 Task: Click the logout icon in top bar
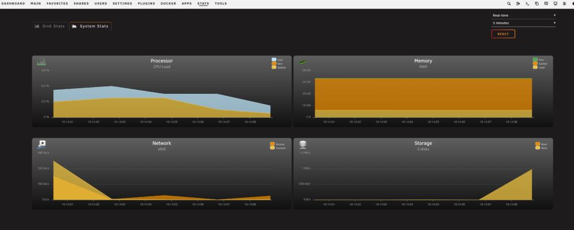tap(518, 3)
